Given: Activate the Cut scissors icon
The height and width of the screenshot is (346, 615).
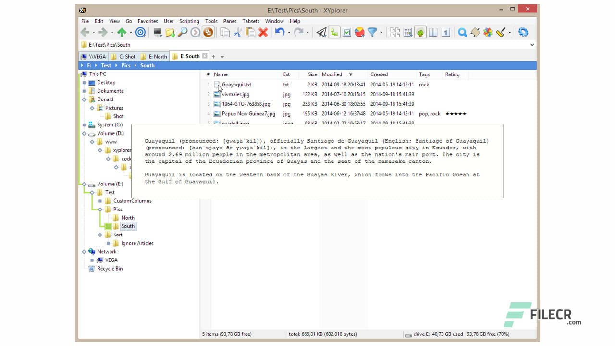Looking at the screenshot, I should point(237,32).
